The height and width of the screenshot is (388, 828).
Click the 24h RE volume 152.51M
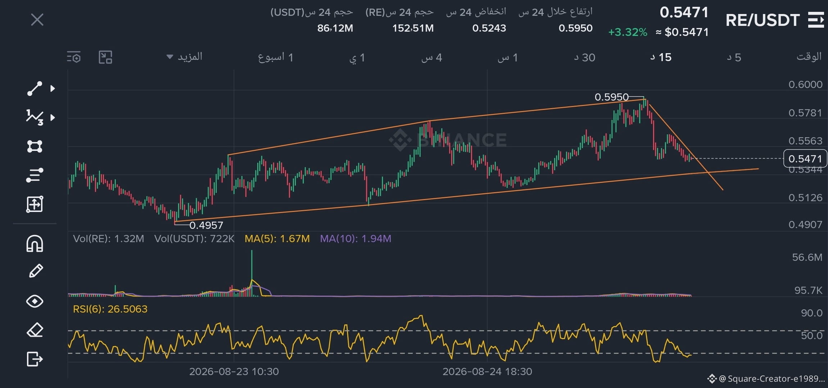pos(413,28)
